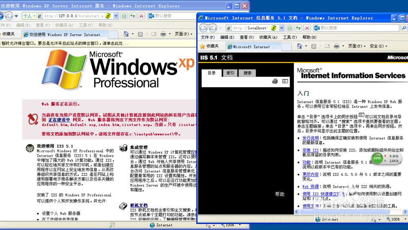This screenshot has width=408, height=230.
Task: Print page from IIS documentation window toolbar
Action: (x=337, y=46)
